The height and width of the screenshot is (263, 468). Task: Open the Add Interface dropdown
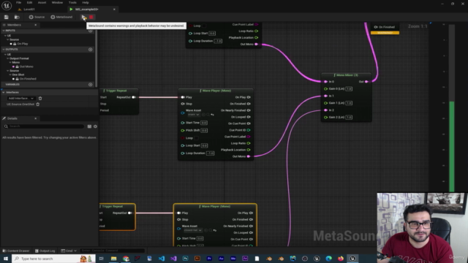[20, 99]
